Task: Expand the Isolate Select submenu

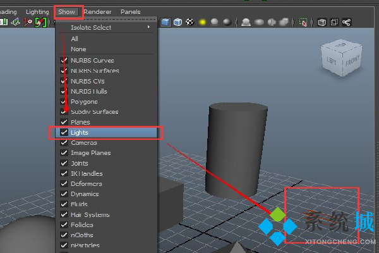Action: tap(107, 27)
